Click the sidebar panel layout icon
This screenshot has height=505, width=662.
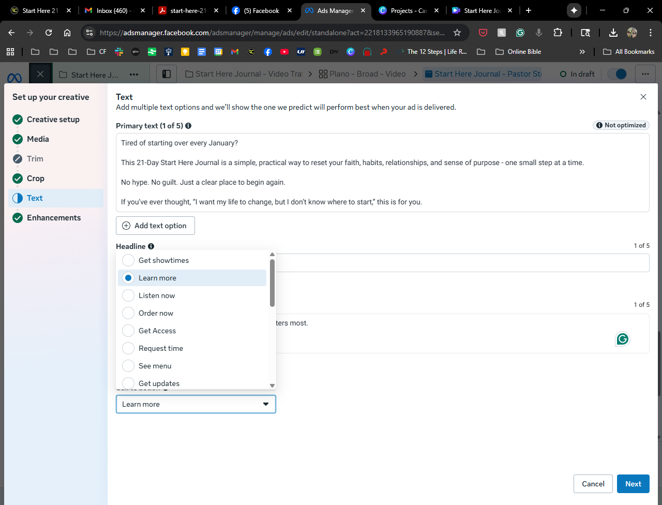pyautogui.click(x=167, y=74)
